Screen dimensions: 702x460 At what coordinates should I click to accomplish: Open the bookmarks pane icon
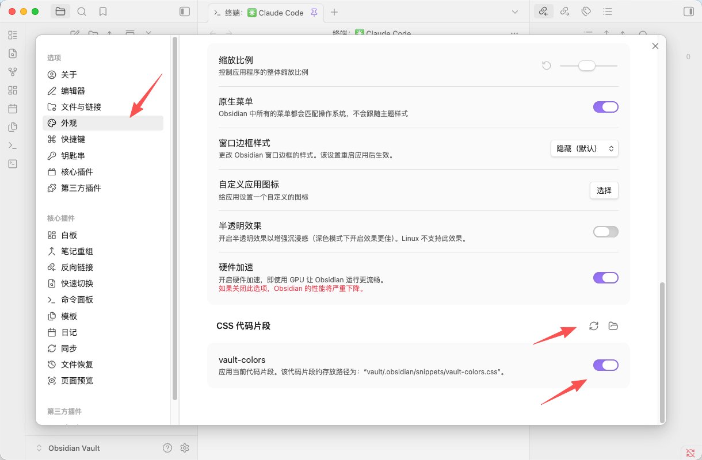pos(103,11)
